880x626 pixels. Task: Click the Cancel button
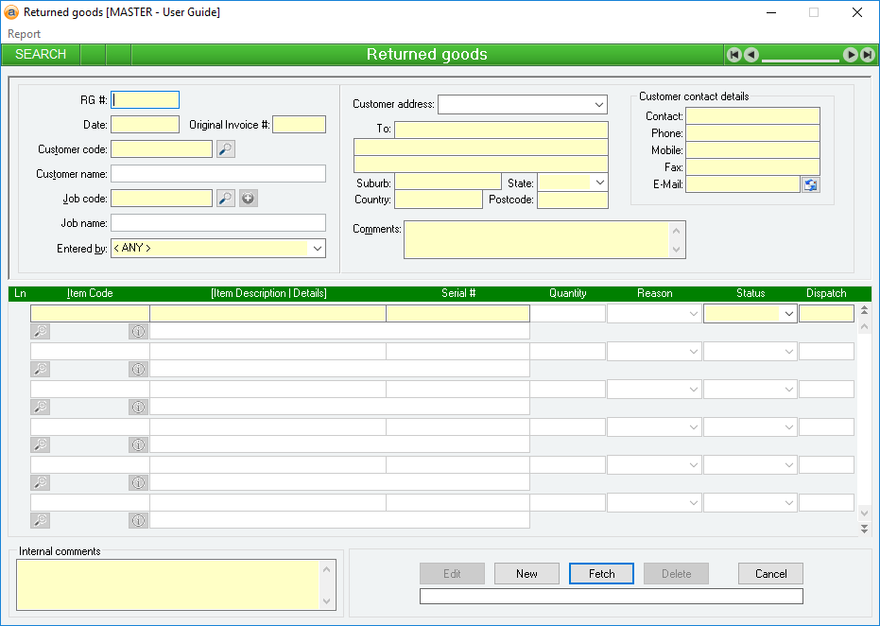coord(770,573)
